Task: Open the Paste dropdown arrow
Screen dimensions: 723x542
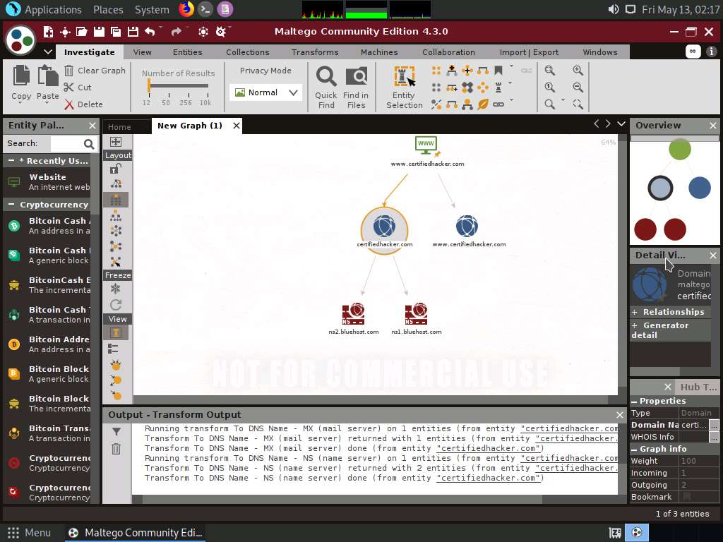Action: point(48,103)
